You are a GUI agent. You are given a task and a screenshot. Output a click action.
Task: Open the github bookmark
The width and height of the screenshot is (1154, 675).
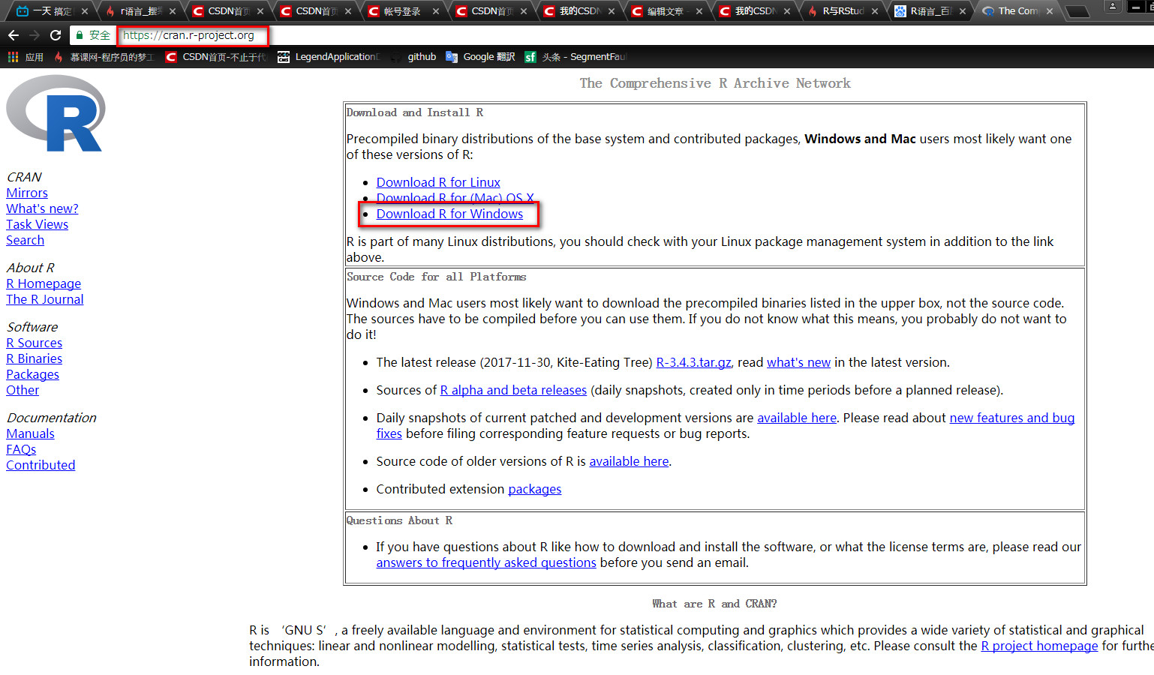pos(414,57)
